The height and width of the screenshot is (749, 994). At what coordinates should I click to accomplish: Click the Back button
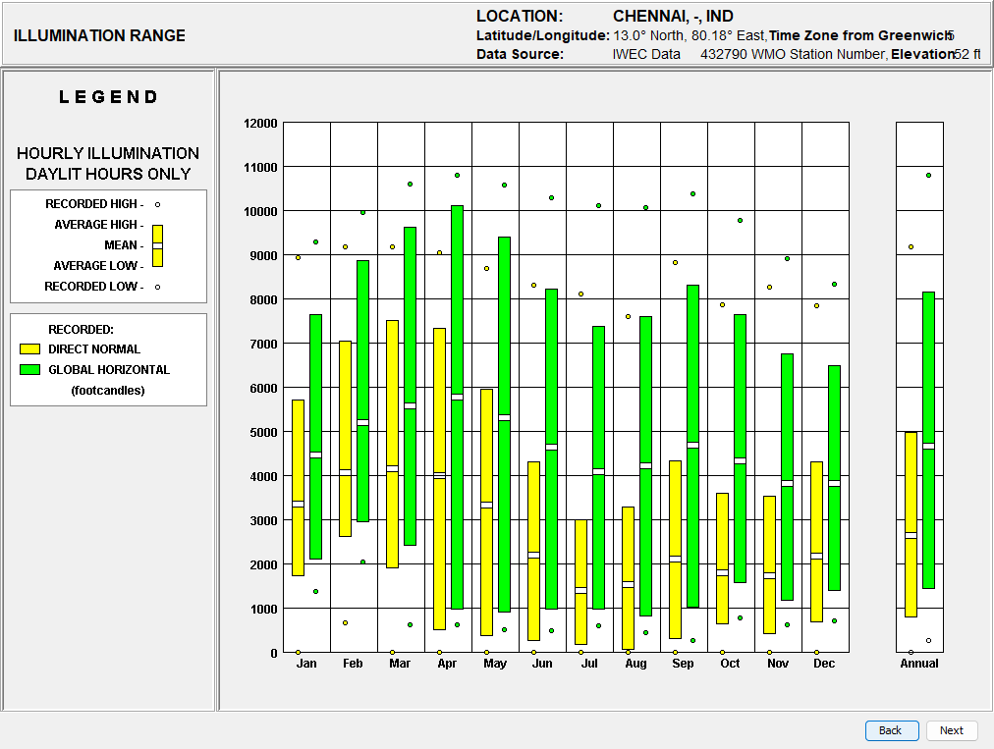pos(892,730)
